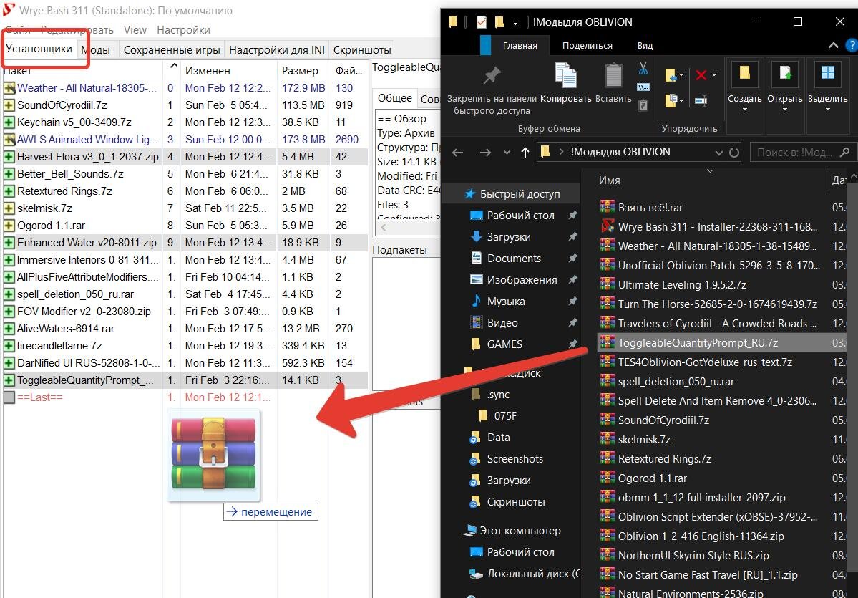Open the Move to dropdown in ribbon

coord(681,76)
